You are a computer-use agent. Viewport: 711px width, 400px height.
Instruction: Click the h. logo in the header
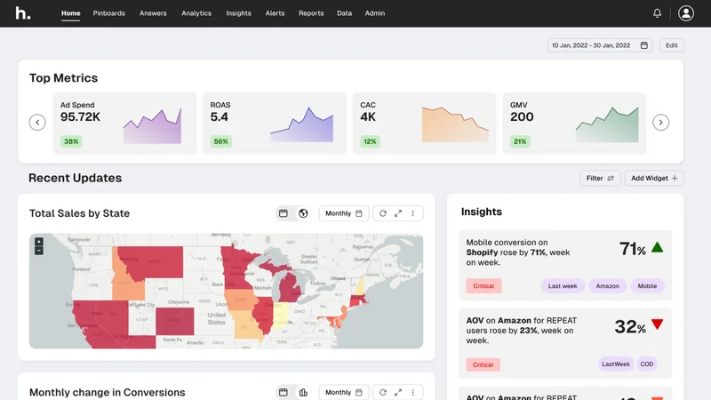pos(23,13)
